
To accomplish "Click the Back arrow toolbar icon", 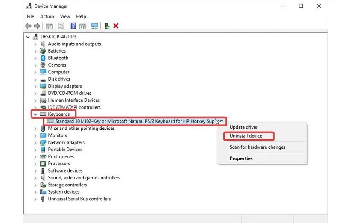I will 27,26.
